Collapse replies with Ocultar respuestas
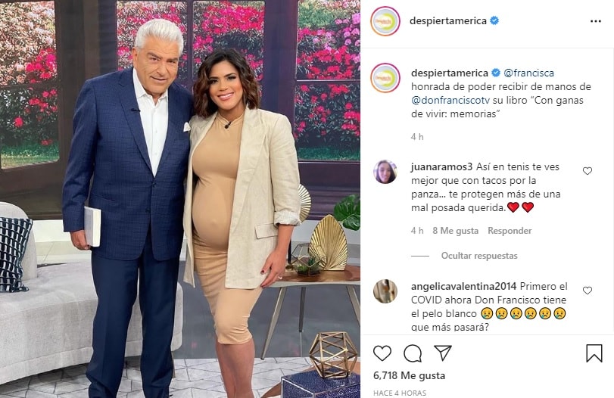The height and width of the screenshot is (398, 614). pos(479,256)
